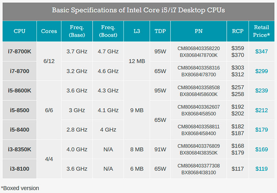Click the 12 MB L3 cell
Image resolution: width=277 pixels, height=193 pixels.
137,61
